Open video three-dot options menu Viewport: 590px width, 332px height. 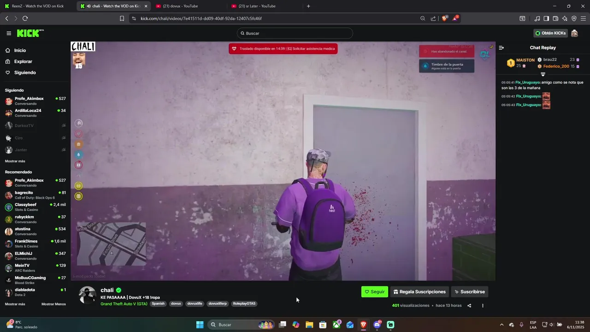[483, 305]
